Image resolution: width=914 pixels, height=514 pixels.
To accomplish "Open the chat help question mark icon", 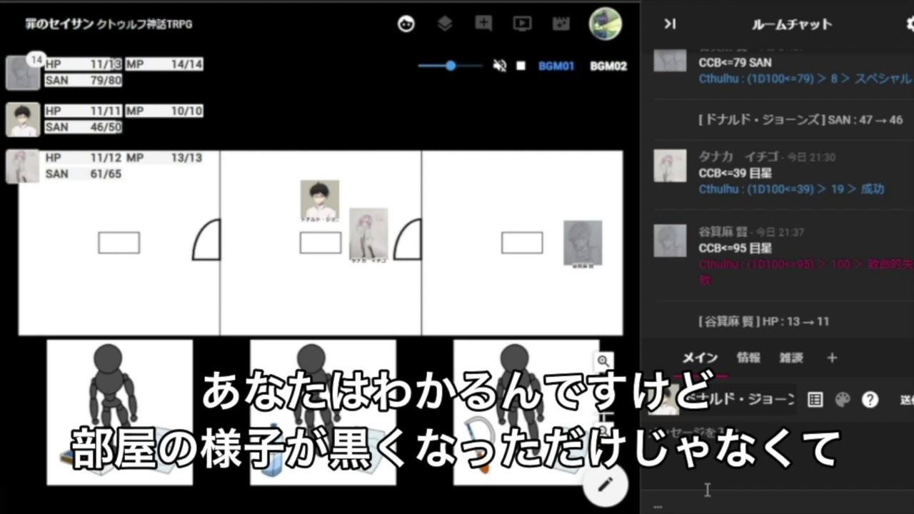I will [x=870, y=399].
